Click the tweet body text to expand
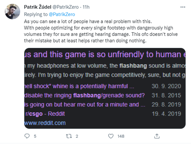Viewport: 191px width, 145px height. click(101, 31)
